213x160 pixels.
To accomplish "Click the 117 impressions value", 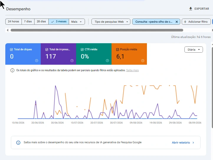I will (51, 56).
